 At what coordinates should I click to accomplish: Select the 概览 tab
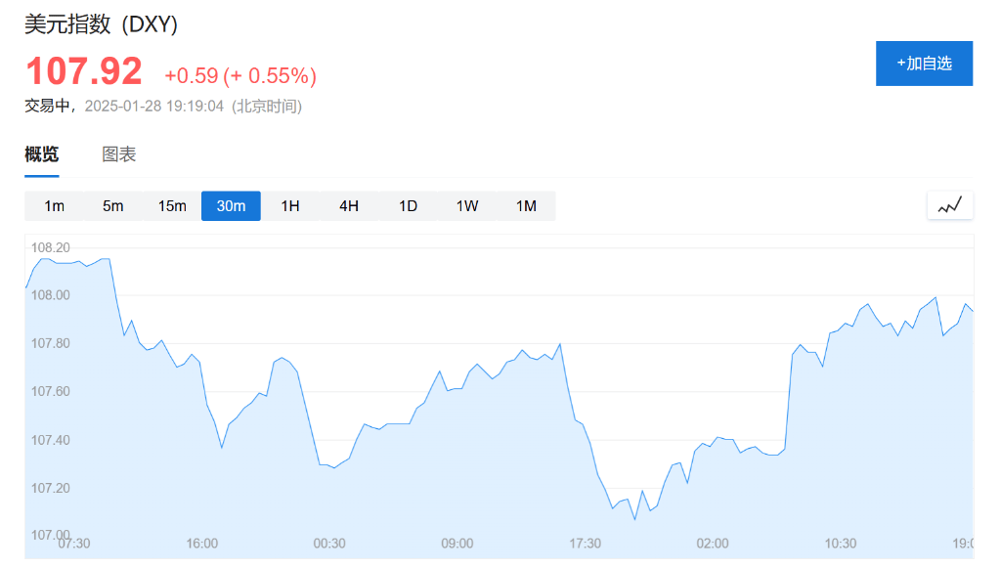point(41,153)
